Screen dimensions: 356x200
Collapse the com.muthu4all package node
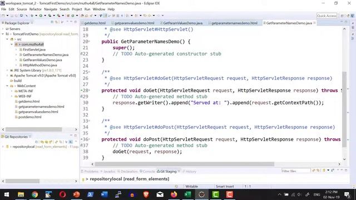point(12,44)
